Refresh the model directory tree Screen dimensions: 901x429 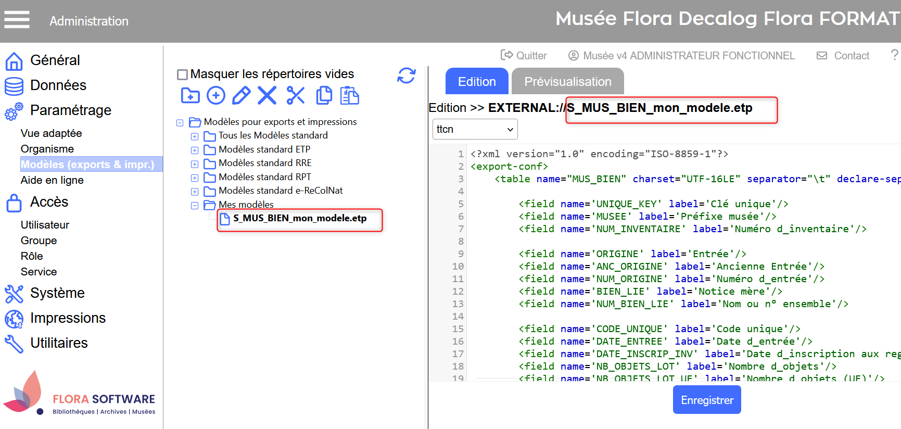(406, 75)
